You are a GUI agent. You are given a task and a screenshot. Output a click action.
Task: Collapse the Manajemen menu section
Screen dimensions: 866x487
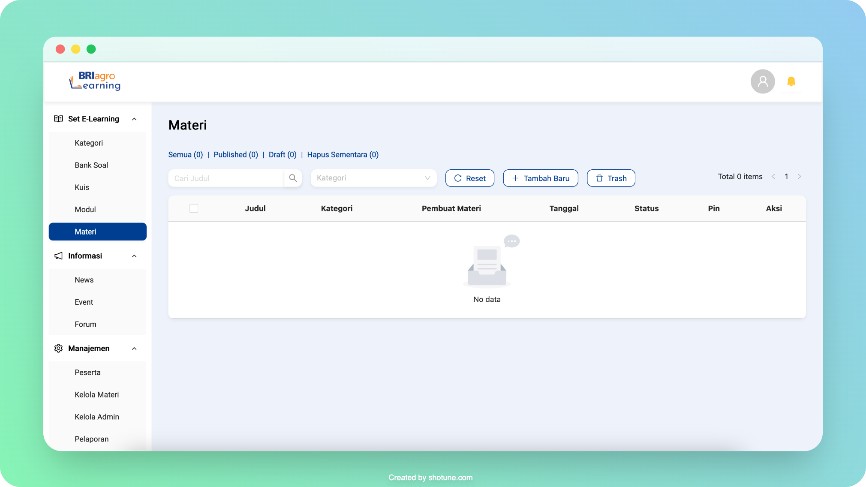135,348
